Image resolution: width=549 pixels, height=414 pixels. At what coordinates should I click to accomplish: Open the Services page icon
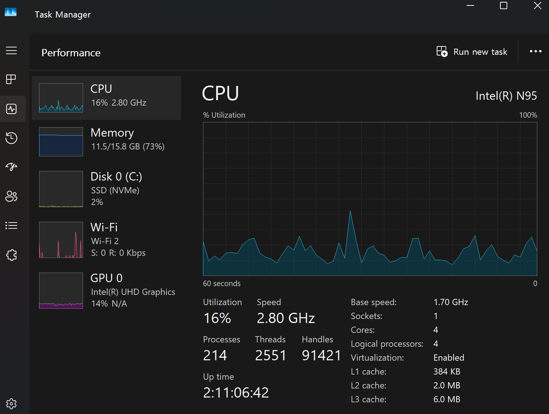click(11, 255)
